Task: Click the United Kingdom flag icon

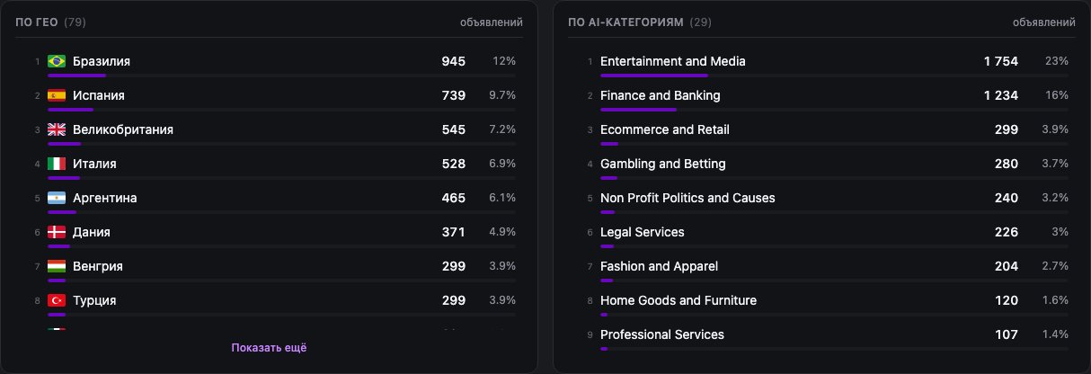Action: [x=57, y=129]
